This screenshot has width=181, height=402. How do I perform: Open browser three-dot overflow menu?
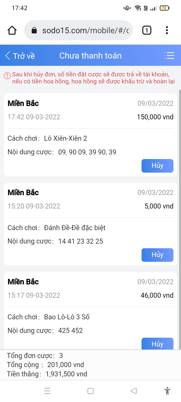[x=167, y=30]
